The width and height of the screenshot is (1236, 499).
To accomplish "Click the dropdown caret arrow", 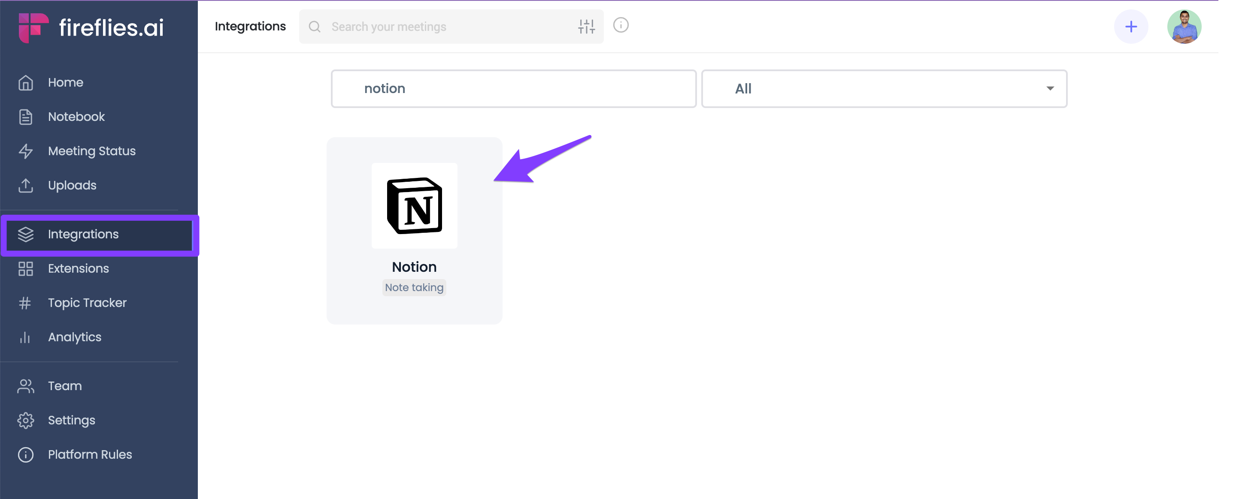I will pyautogui.click(x=1050, y=89).
